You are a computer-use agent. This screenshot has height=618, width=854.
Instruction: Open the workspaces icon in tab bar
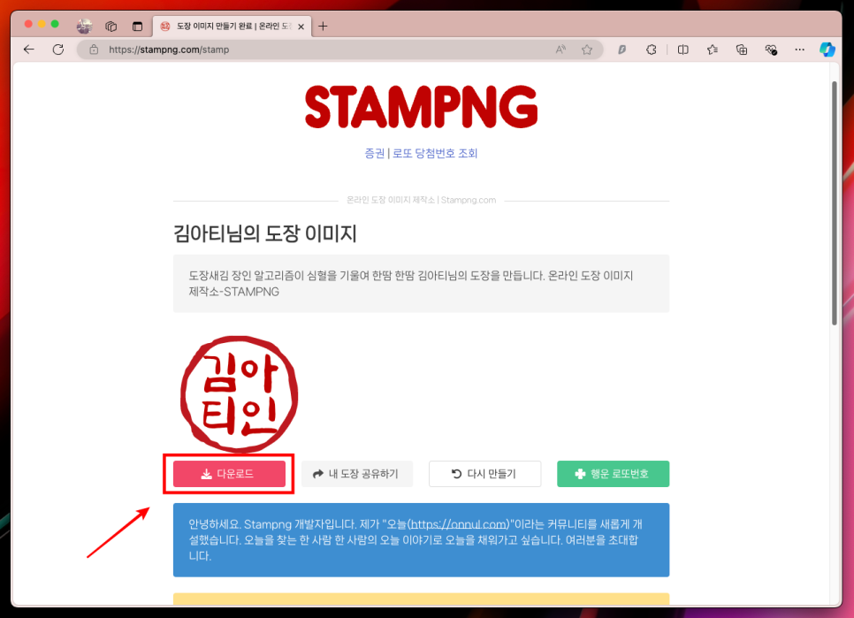[x=111, y=26]
